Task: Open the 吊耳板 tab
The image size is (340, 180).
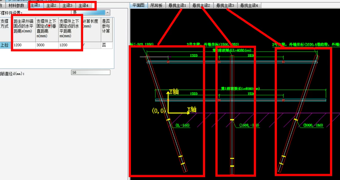Action: coord(156,6)
